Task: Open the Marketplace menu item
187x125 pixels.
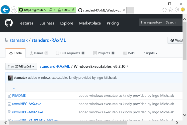Action: 90,23
